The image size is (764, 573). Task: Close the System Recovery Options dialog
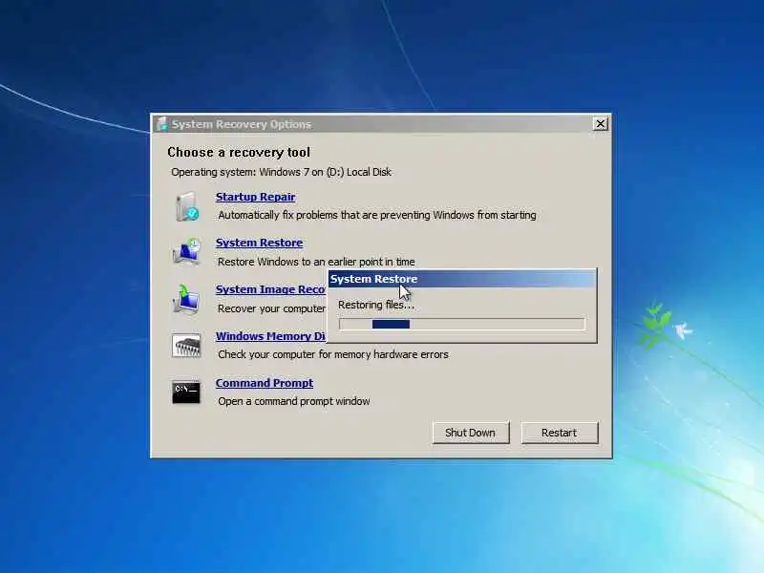coord(601,124)
